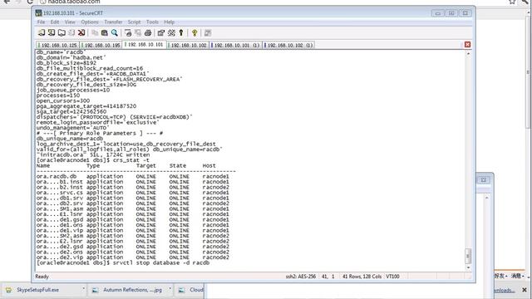Click the srvctl stop database command line

(123, 262)
